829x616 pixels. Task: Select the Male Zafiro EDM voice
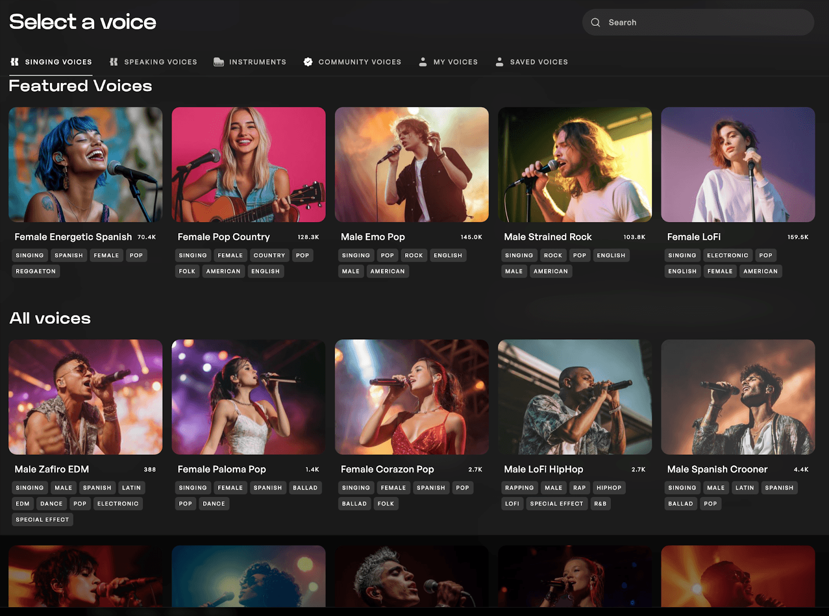[x=85, y=397]
